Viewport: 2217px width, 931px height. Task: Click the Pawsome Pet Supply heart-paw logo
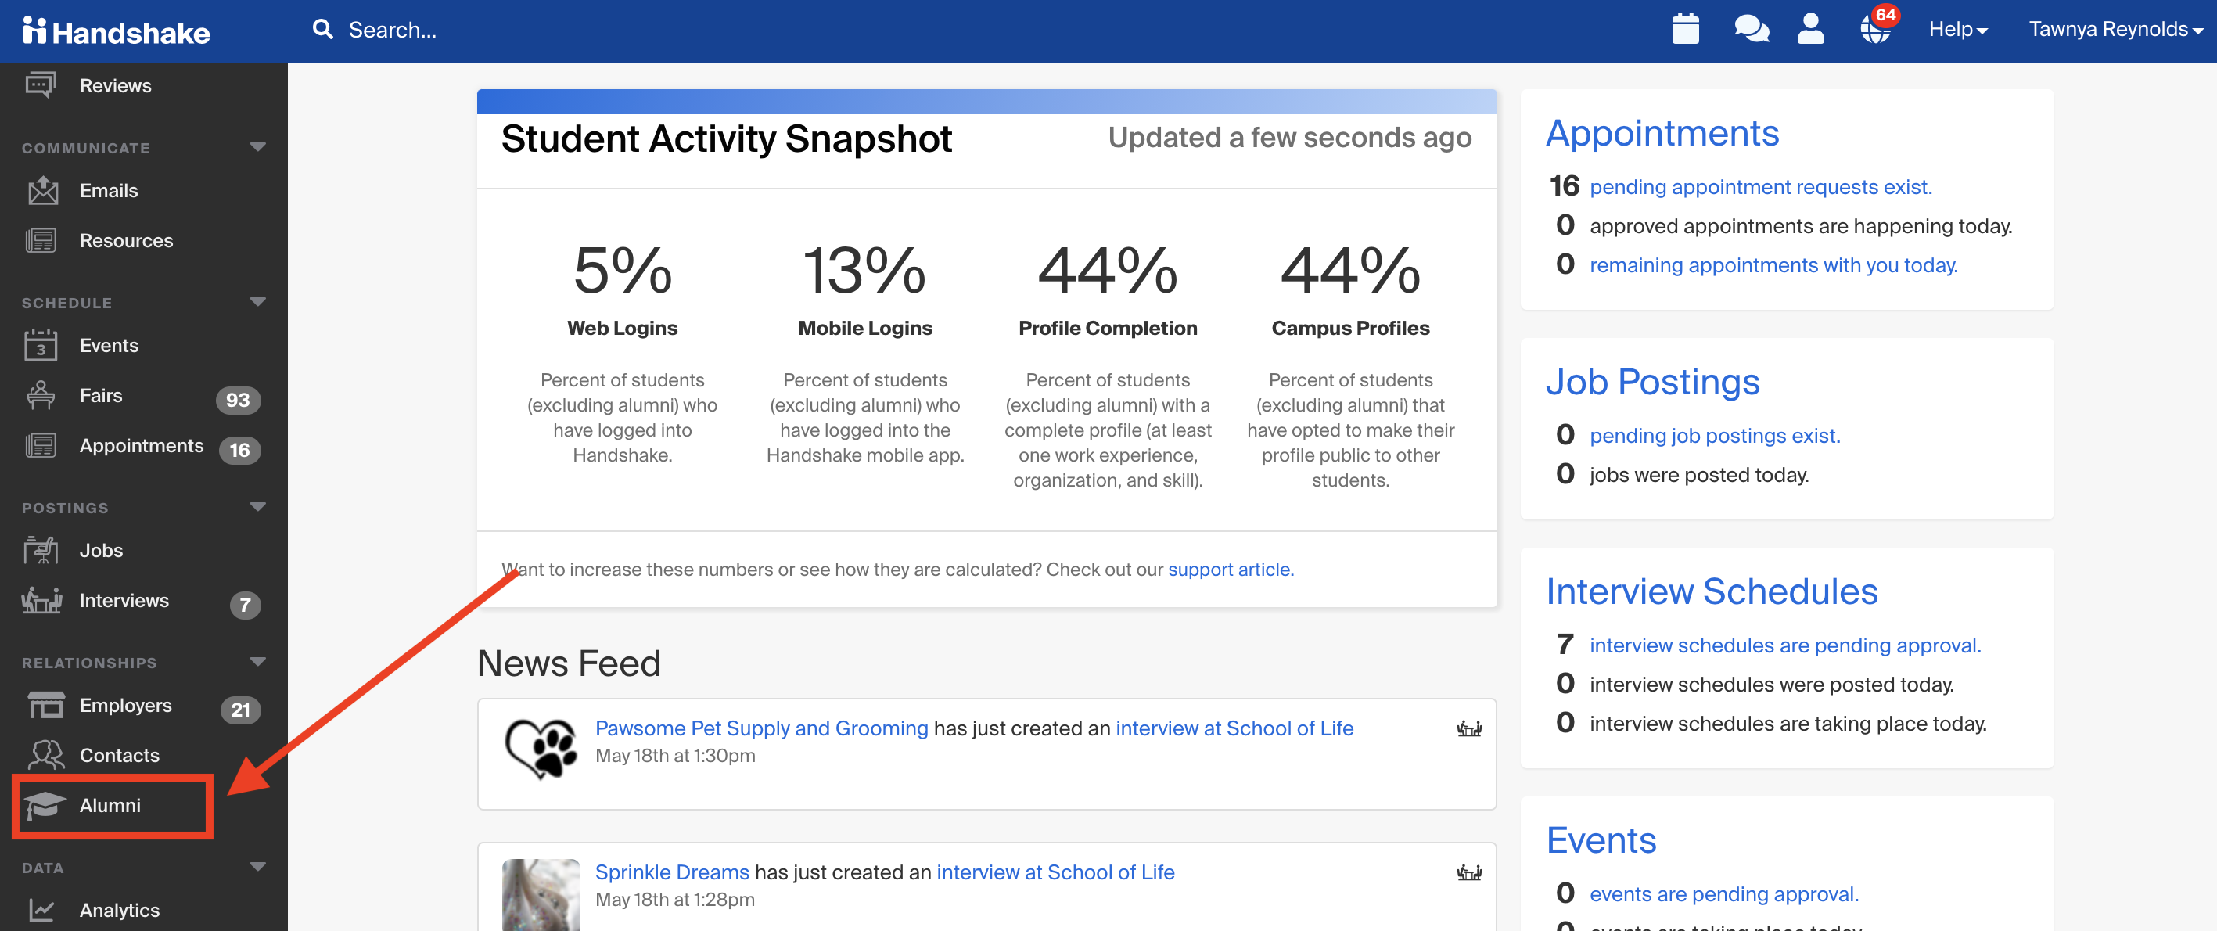tap(541, 748)
